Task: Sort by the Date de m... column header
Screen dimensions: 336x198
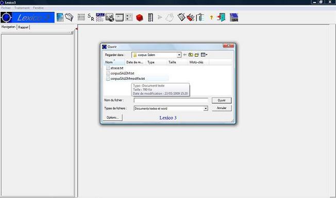Action: click(136, 62)
